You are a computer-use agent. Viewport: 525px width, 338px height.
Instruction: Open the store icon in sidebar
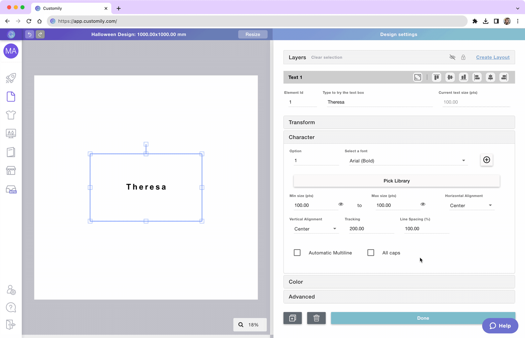click(x=11, y=171)
